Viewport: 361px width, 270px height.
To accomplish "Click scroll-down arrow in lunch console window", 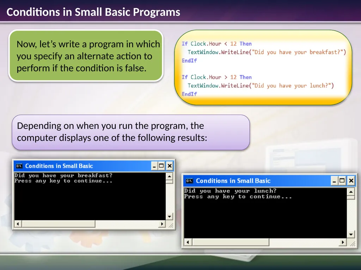I will pos(351,234).
